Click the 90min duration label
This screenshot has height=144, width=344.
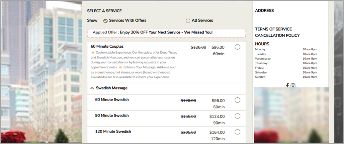pyautogui.click(x=219, y=123)
